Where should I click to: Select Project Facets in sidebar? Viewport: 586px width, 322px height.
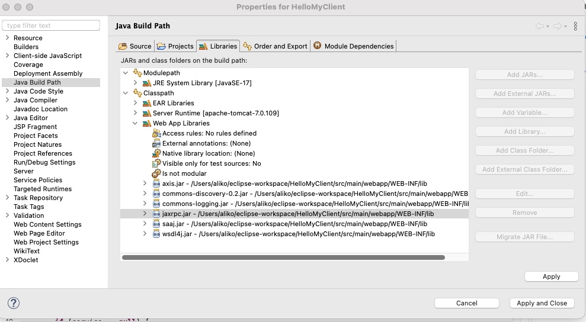pos(36,136)
